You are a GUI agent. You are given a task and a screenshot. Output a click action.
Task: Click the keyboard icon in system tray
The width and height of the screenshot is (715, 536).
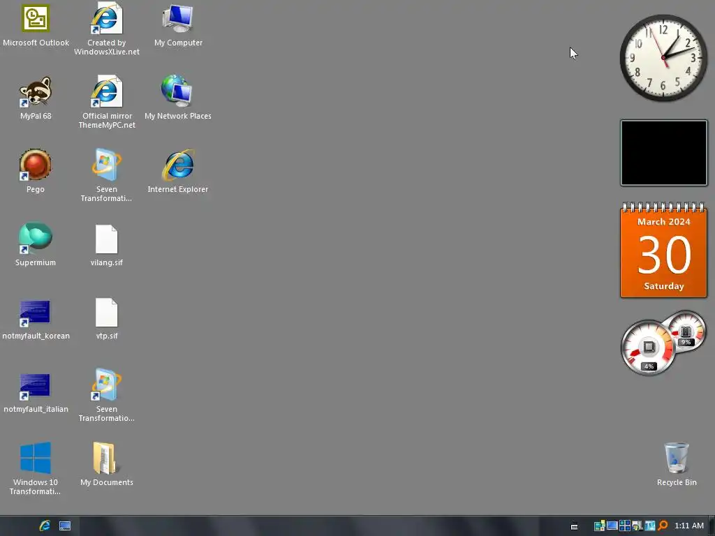tap(574, 526)
